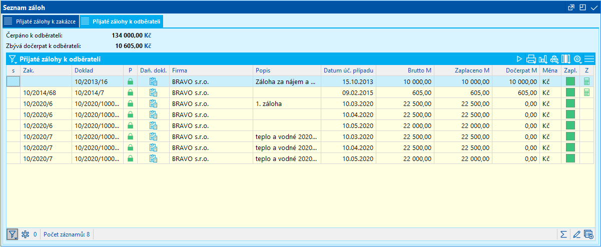
Task: Click the lock icon in the 1. záloha row
Action: tap(131, 103)
